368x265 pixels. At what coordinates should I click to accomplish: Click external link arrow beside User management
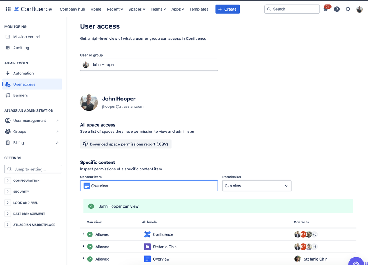click(57, 121)
